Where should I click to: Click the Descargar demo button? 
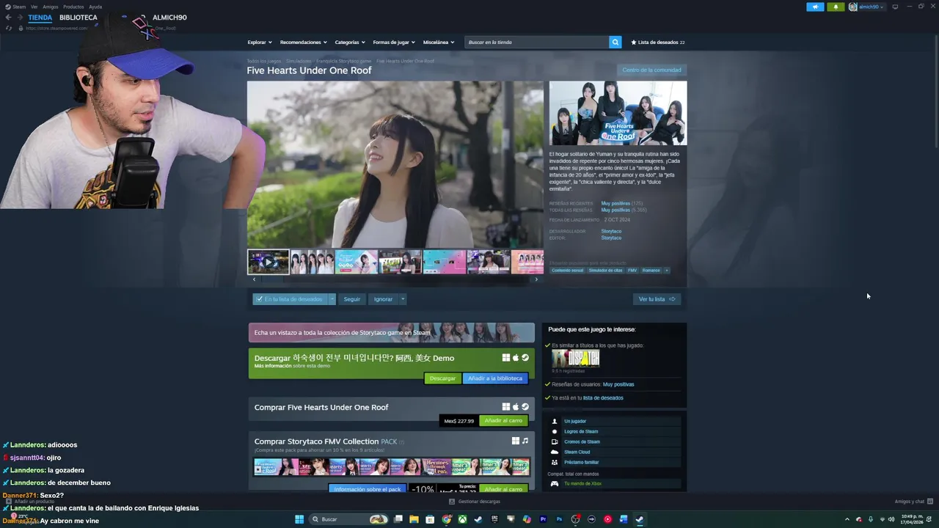coord(442,378)
